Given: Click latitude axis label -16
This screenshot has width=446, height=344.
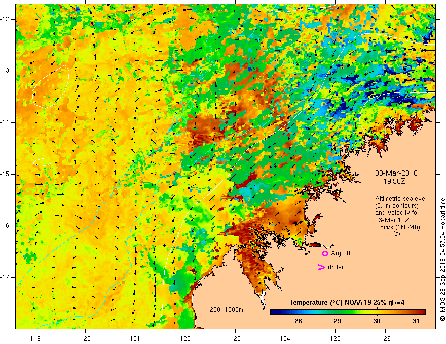Looking at the screenshot, I should tap(5, 226).
